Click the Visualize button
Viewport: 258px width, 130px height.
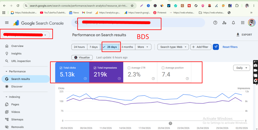(x=82, y=57)
